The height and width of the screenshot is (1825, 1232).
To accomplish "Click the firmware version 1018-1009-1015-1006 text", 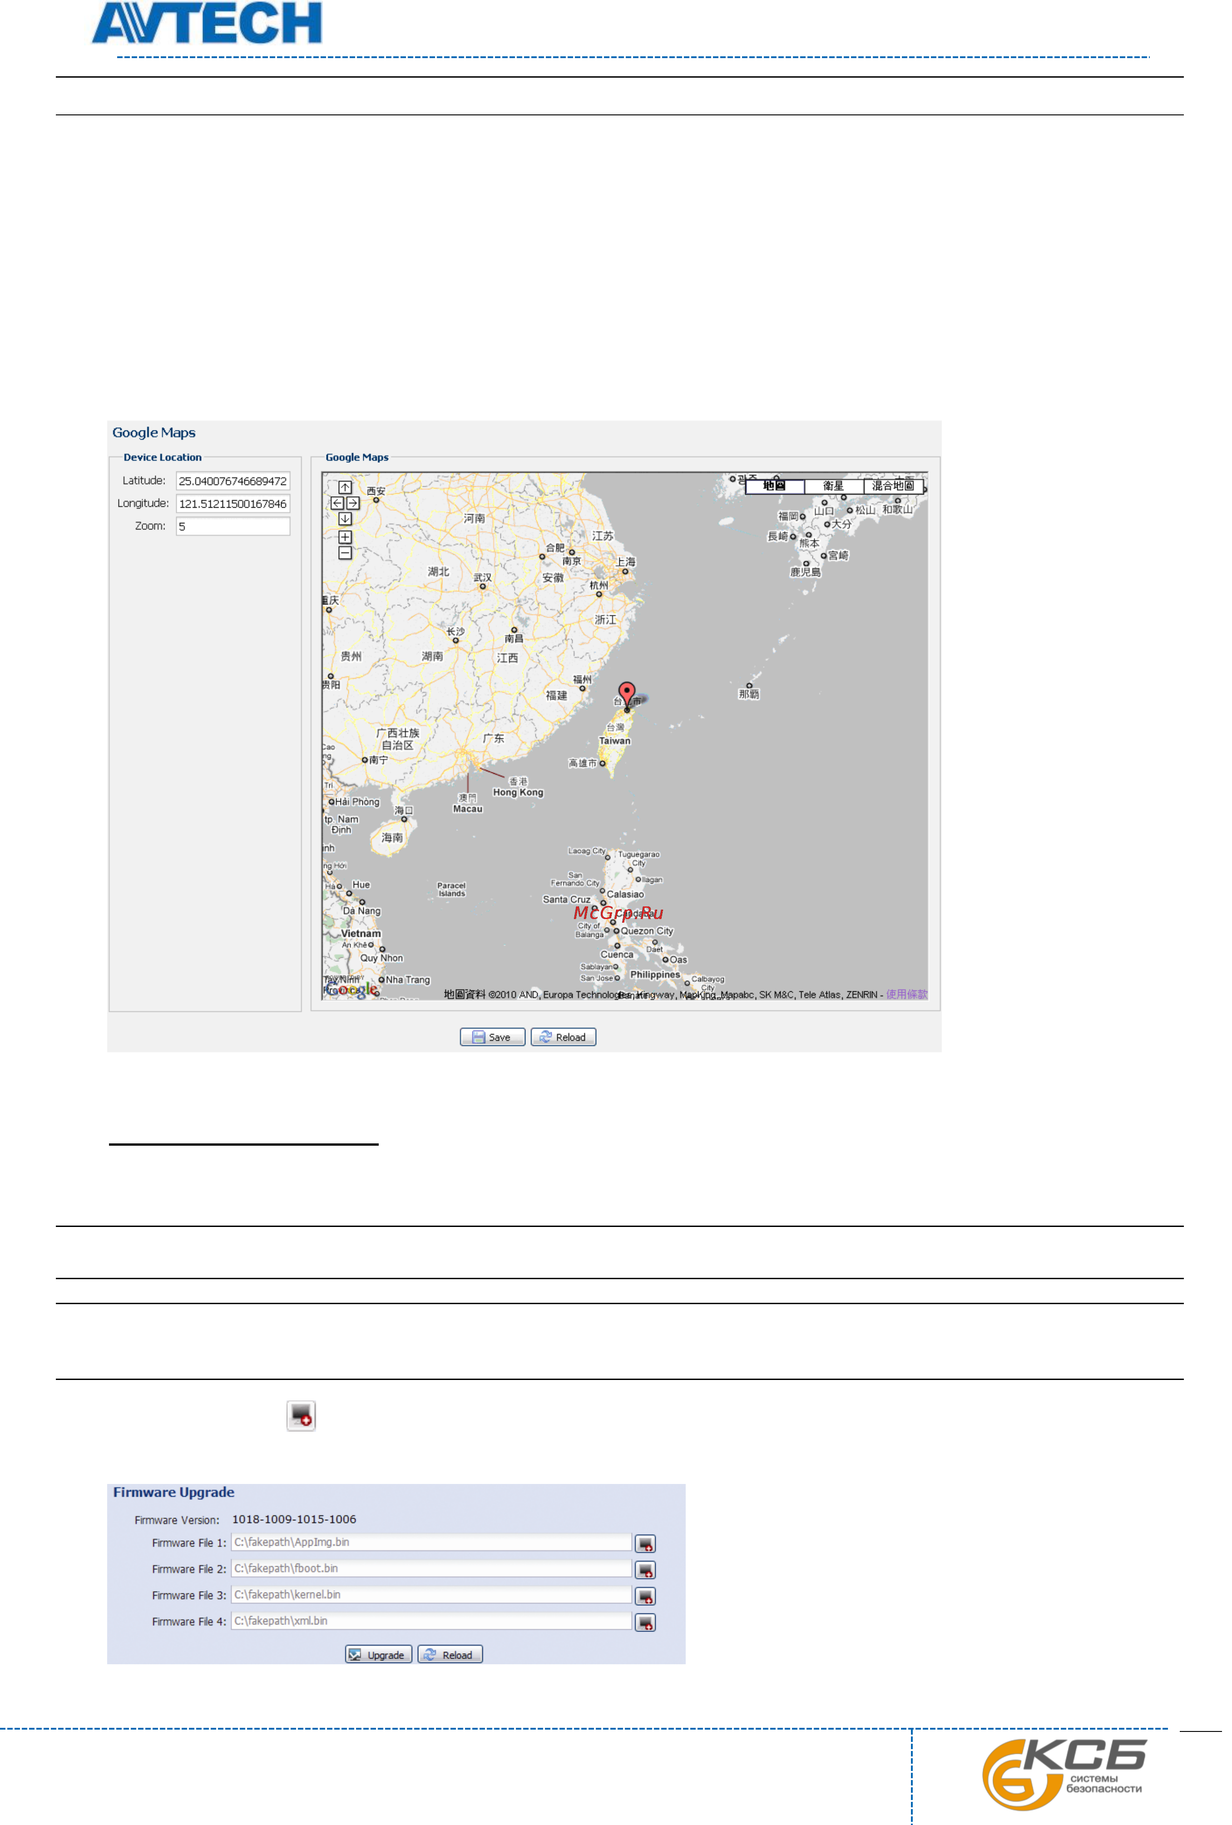I will [294, 1519].
